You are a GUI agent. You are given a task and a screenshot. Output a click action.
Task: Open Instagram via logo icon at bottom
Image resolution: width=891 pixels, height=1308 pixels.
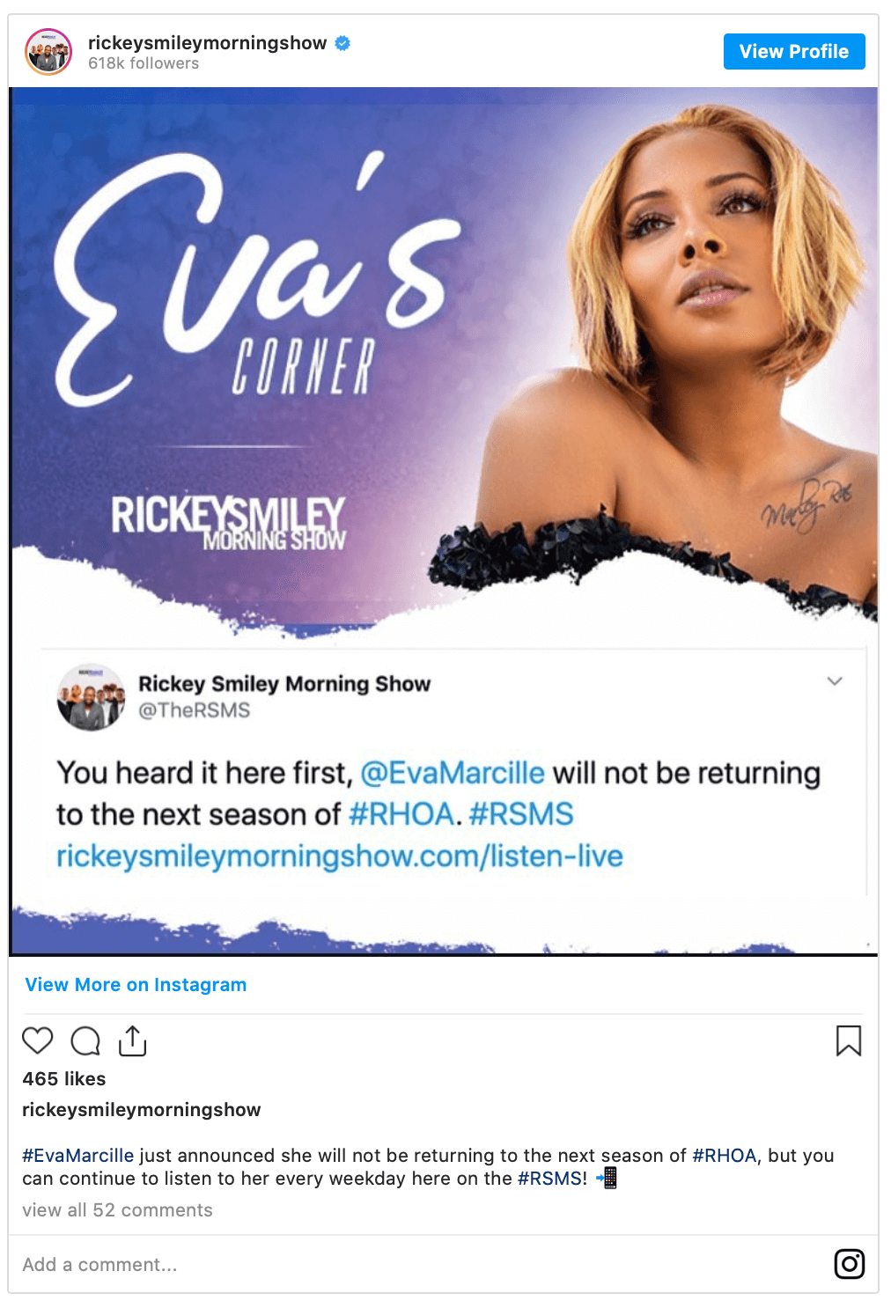[x=850, y=1264]
